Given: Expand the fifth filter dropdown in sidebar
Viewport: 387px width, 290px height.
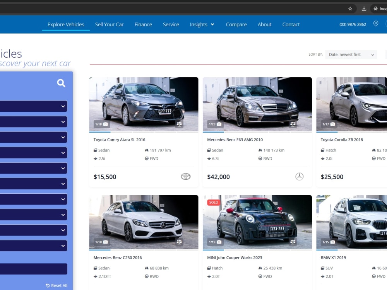Looking at the screenshot, I should pos(33,168).
